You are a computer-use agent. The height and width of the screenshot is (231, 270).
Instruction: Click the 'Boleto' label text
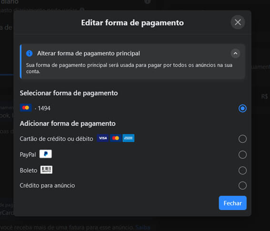pyautogui.click(x=29, y=171)
